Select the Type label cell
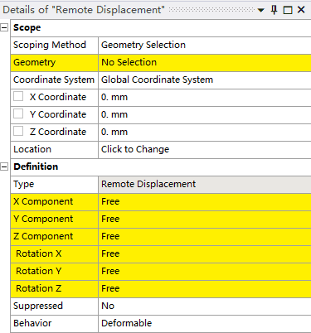 tap(54, 184)
